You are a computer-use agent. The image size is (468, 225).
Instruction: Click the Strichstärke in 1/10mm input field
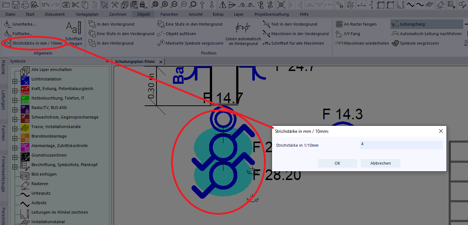(401, 145)
